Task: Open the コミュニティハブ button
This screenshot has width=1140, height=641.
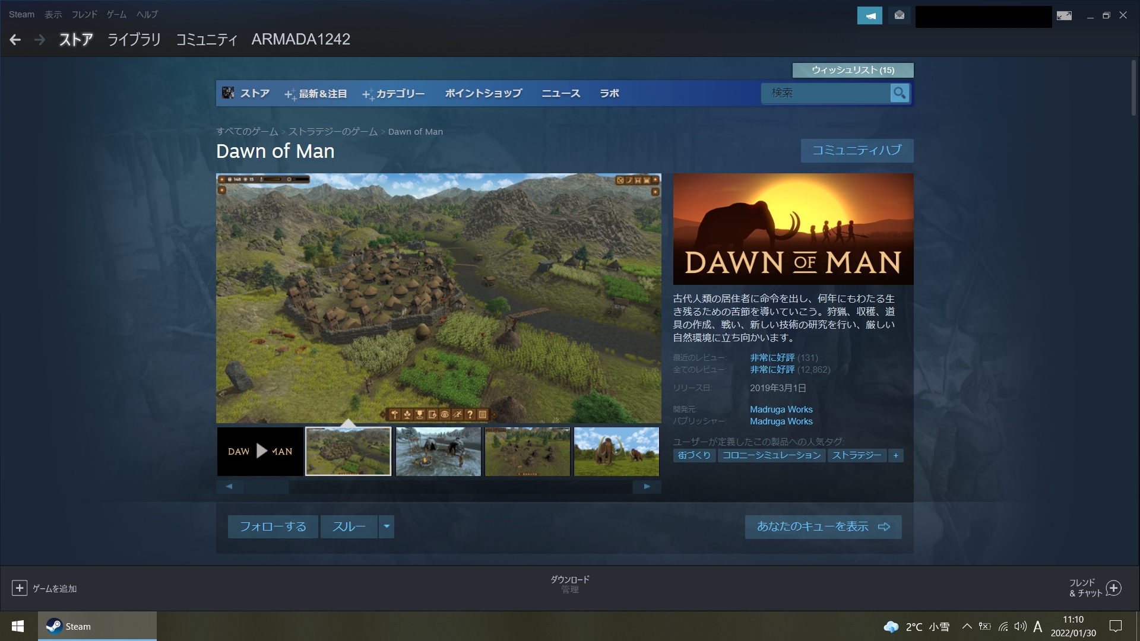Action: click(857, 150)
